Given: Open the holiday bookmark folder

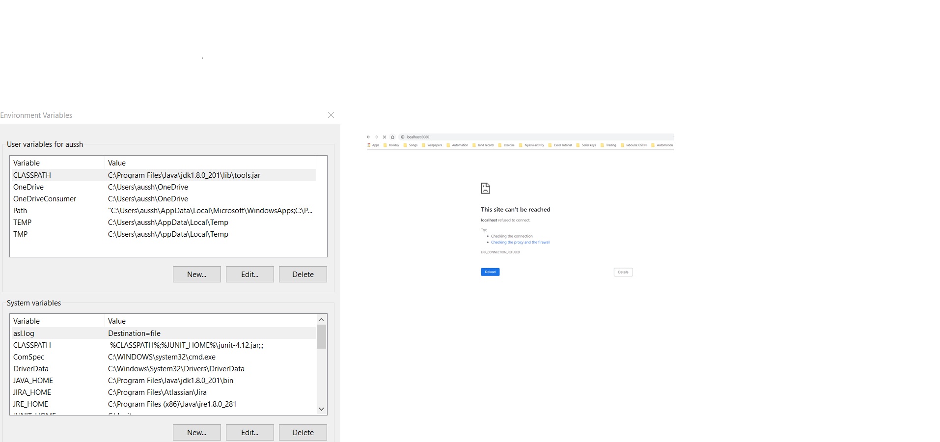Looking at the screenshot, I should tap(391, 145).
